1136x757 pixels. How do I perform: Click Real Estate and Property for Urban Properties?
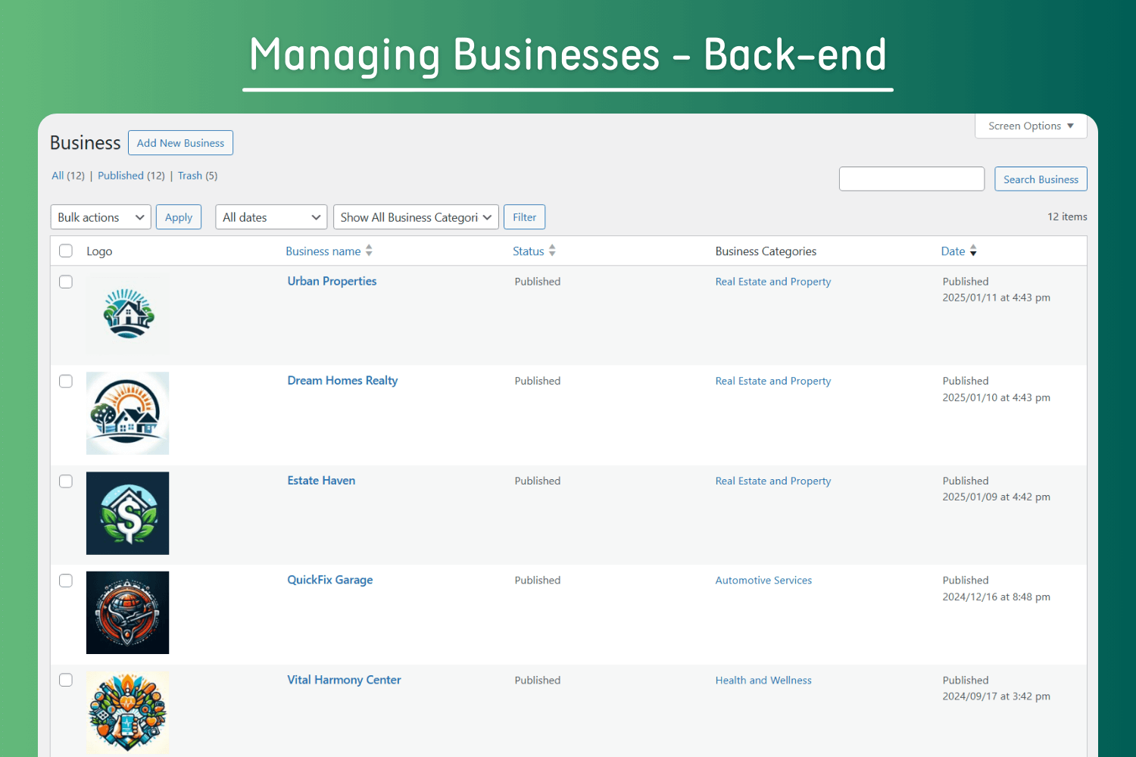pyautogui.click(x=773, y=282)
